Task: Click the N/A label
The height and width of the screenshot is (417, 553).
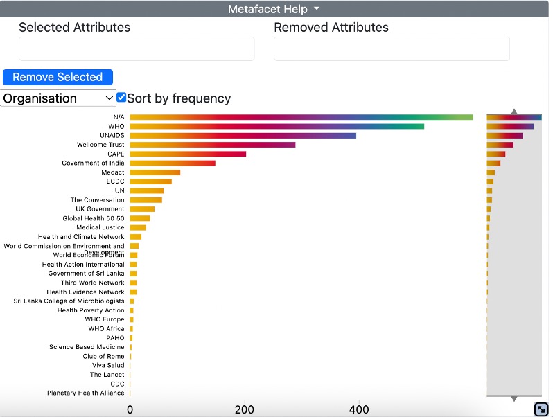Action: 119,117
